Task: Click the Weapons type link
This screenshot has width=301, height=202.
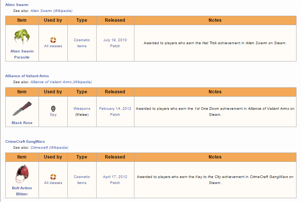Action: [82, 109]
